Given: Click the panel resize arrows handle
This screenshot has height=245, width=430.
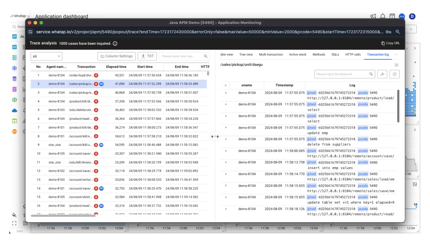Looking at the screenshot, I should tap(215, 137).
